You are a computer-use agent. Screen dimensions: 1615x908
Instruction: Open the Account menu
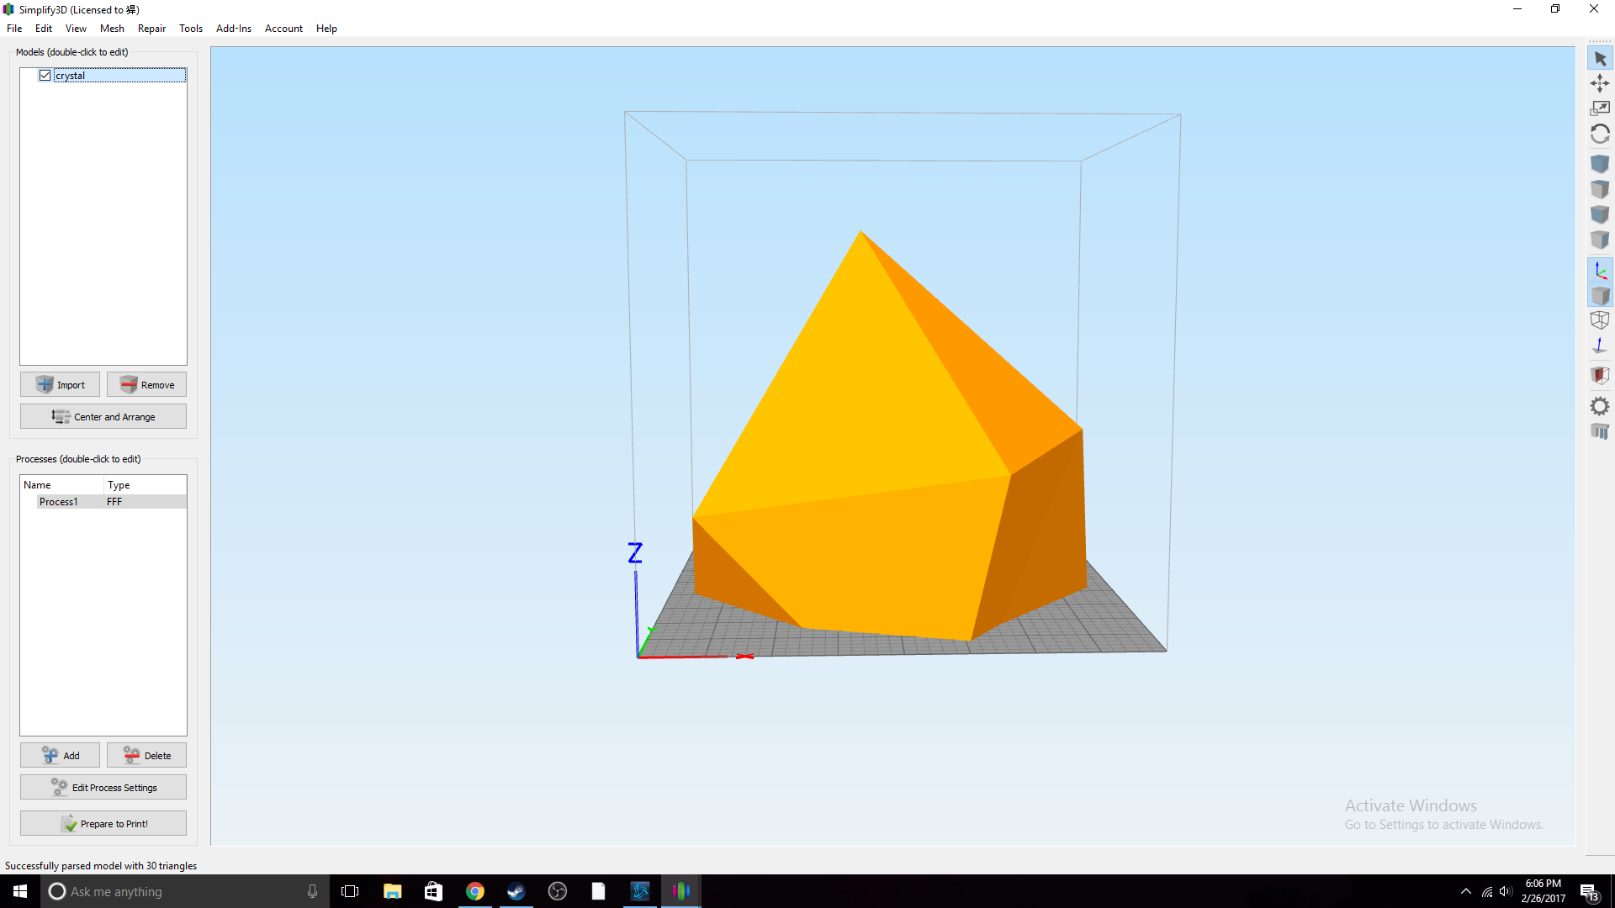pos(283,29)
